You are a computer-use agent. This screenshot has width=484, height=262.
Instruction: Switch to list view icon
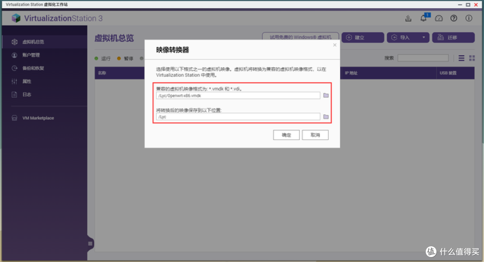pyautogui.click(x=462, y=58)
